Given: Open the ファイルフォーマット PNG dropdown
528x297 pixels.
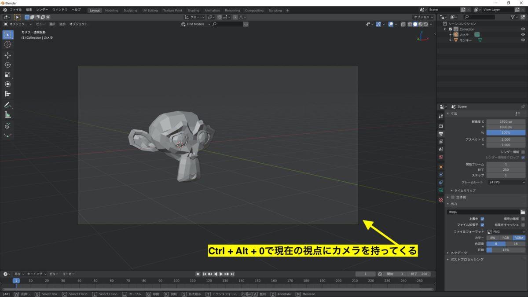Looking at the screenshot, I should click(506, 231).
